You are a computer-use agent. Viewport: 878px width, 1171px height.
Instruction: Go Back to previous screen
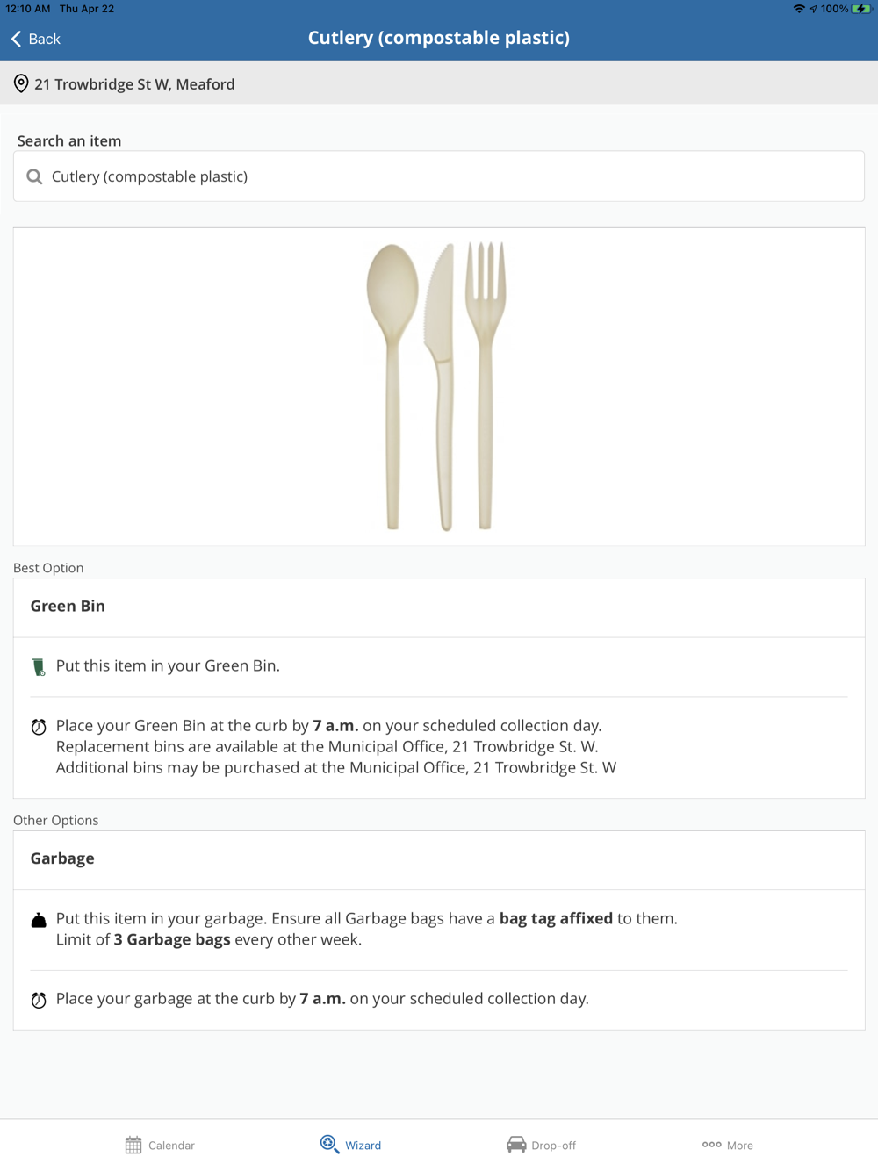44,39
